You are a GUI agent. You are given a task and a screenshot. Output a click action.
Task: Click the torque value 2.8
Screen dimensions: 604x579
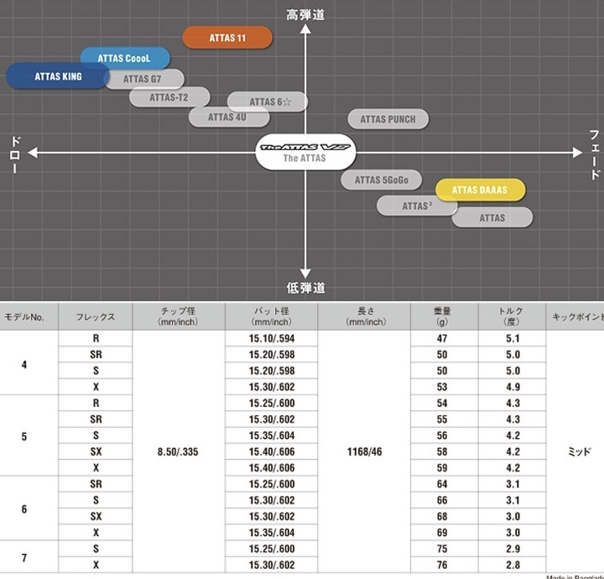pos(513,565)
